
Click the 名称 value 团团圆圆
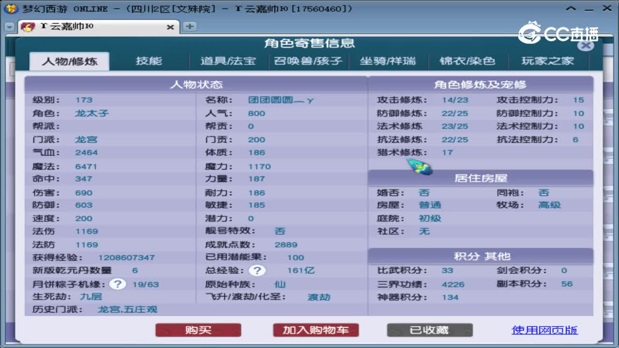(281, 100)
